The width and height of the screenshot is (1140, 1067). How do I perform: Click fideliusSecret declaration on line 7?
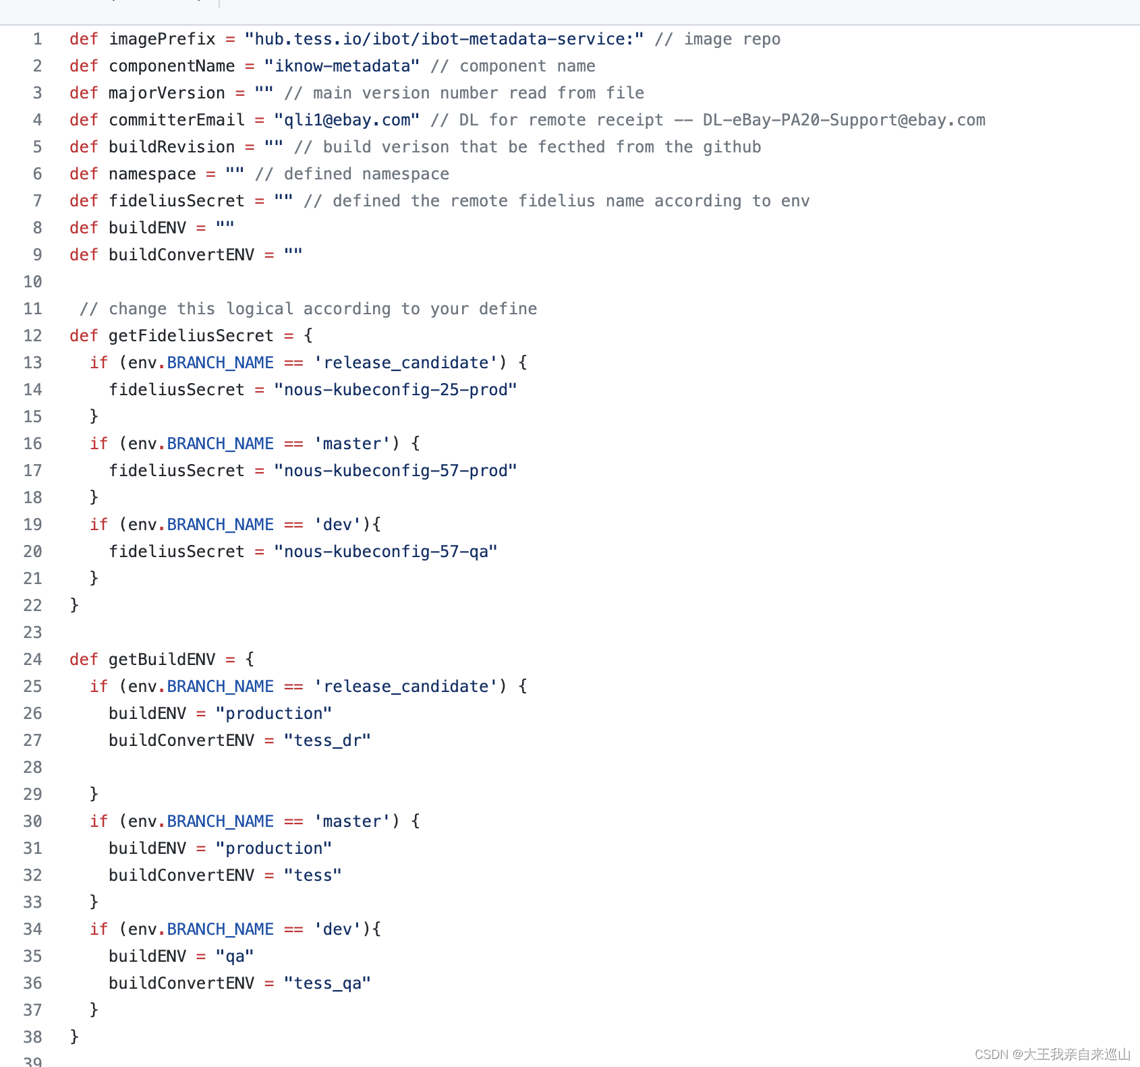point(177,201)
